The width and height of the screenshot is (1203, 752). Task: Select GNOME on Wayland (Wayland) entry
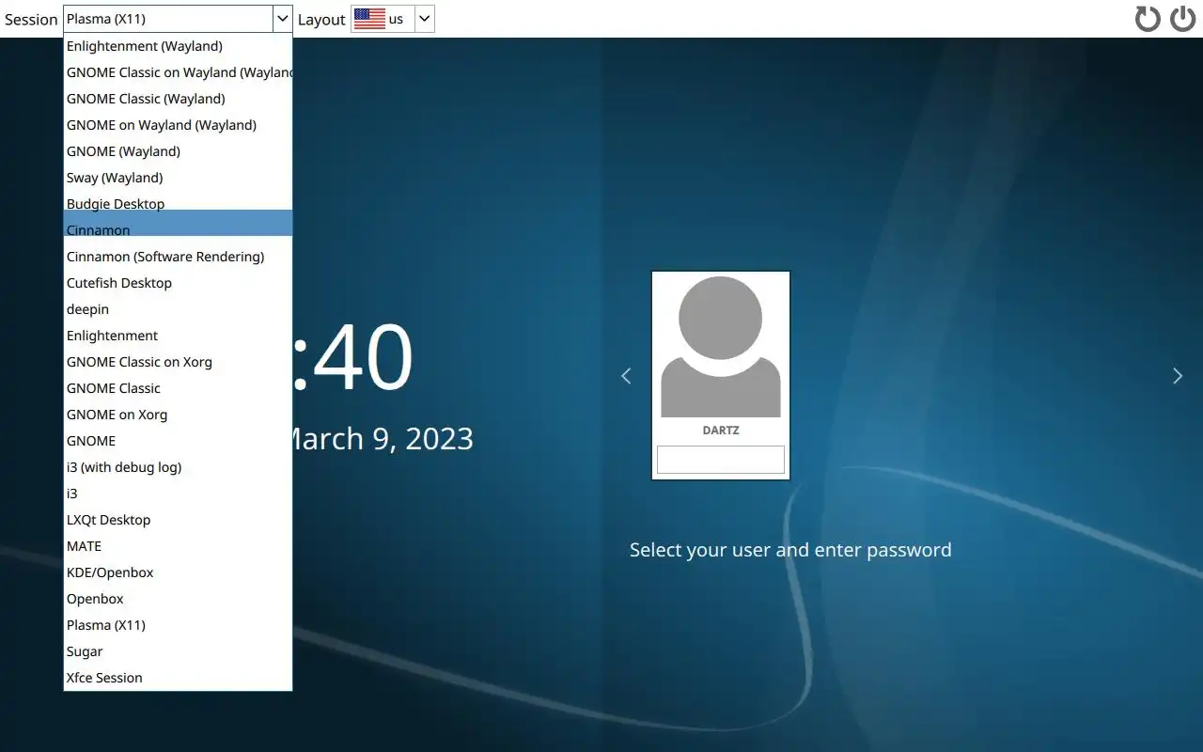click(x=178, y=125)
